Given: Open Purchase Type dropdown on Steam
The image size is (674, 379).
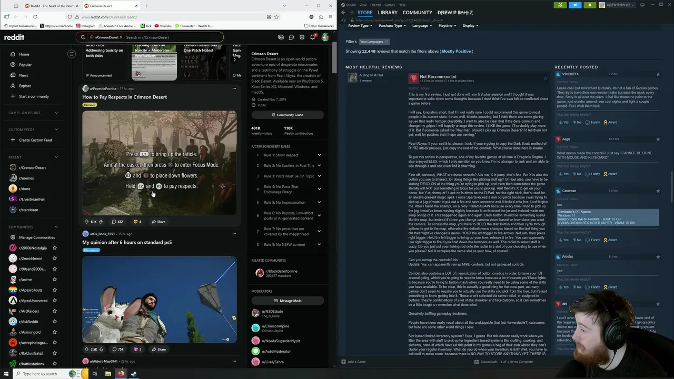Looking at the screenshot, I should click(392, 25).
